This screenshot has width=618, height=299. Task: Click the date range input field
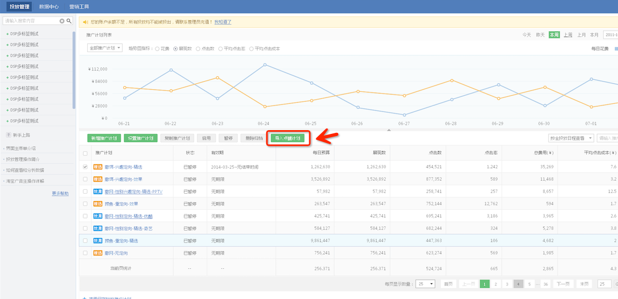(610, 35)
